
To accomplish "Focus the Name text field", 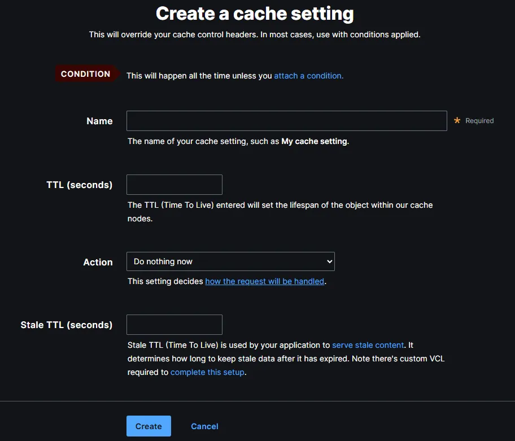I will 286,121.
